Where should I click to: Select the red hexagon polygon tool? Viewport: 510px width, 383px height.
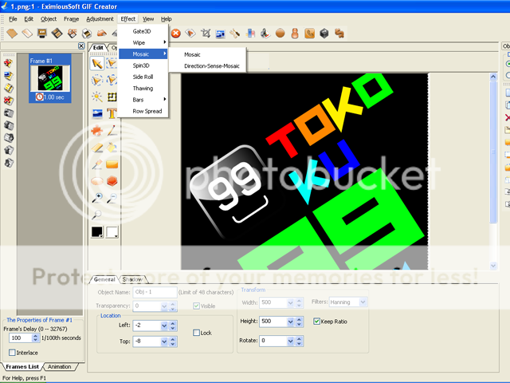[x=112, y=181]
